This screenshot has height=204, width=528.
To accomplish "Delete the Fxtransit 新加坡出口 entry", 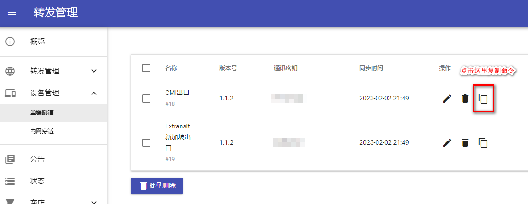I will point(465,143).
